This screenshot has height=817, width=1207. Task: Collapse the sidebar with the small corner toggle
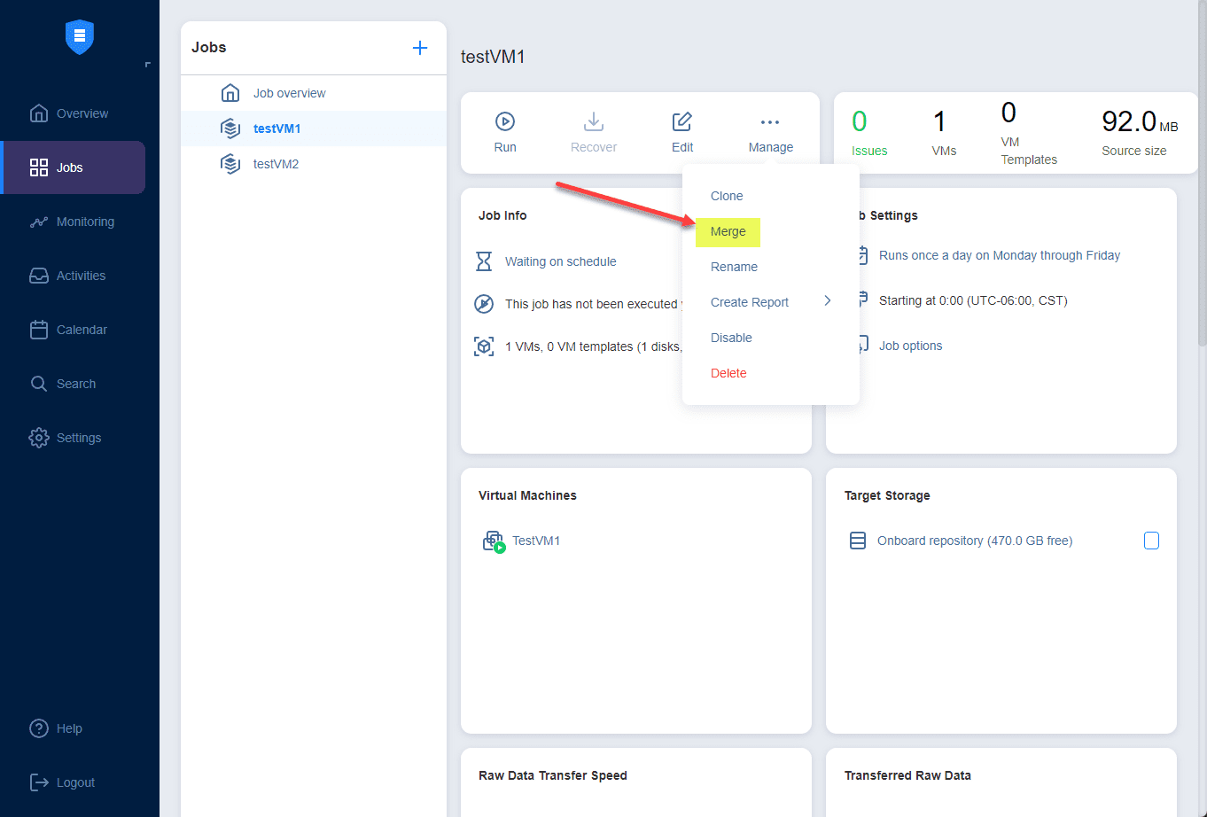(147, 65)
